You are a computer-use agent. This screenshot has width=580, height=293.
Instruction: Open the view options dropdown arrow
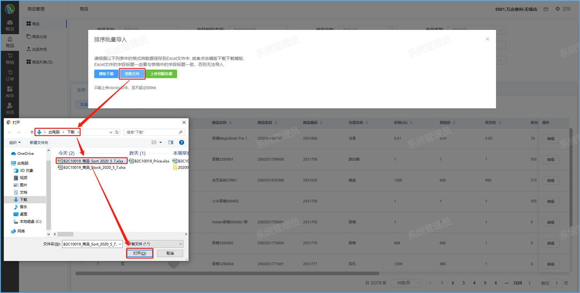coord(161,142)
